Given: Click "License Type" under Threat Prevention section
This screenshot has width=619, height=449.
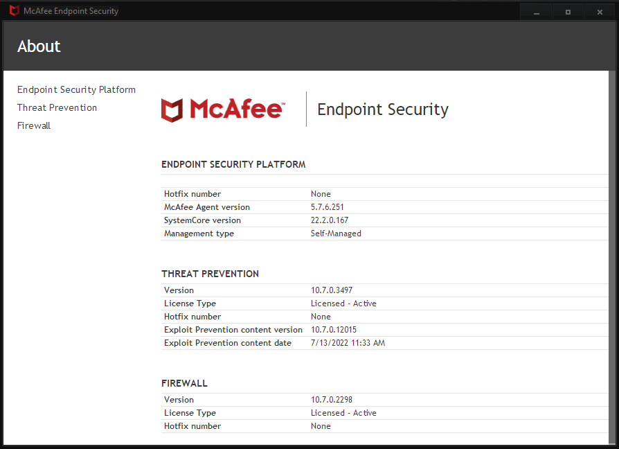Looking at the screenshot, I should point(190,303).
